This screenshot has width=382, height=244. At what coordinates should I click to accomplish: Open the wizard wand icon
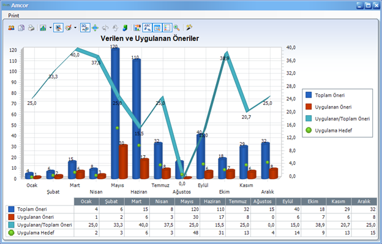[x=189, y=28]
